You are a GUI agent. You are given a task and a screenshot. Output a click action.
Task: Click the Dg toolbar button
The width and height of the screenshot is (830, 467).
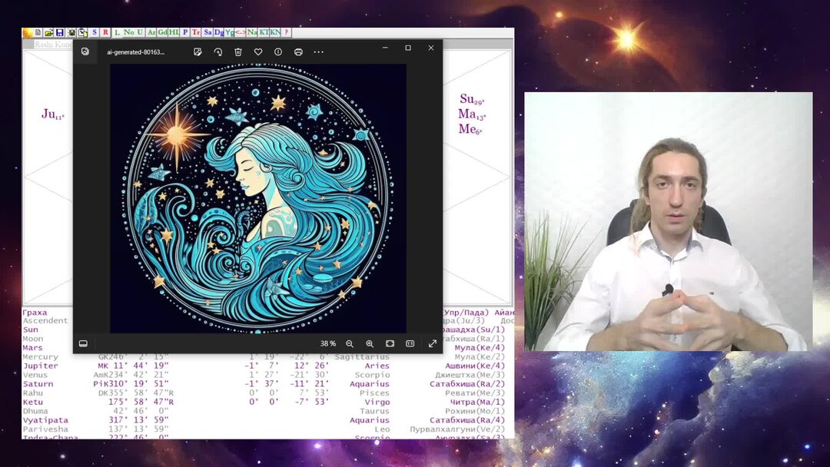(218, 32)
